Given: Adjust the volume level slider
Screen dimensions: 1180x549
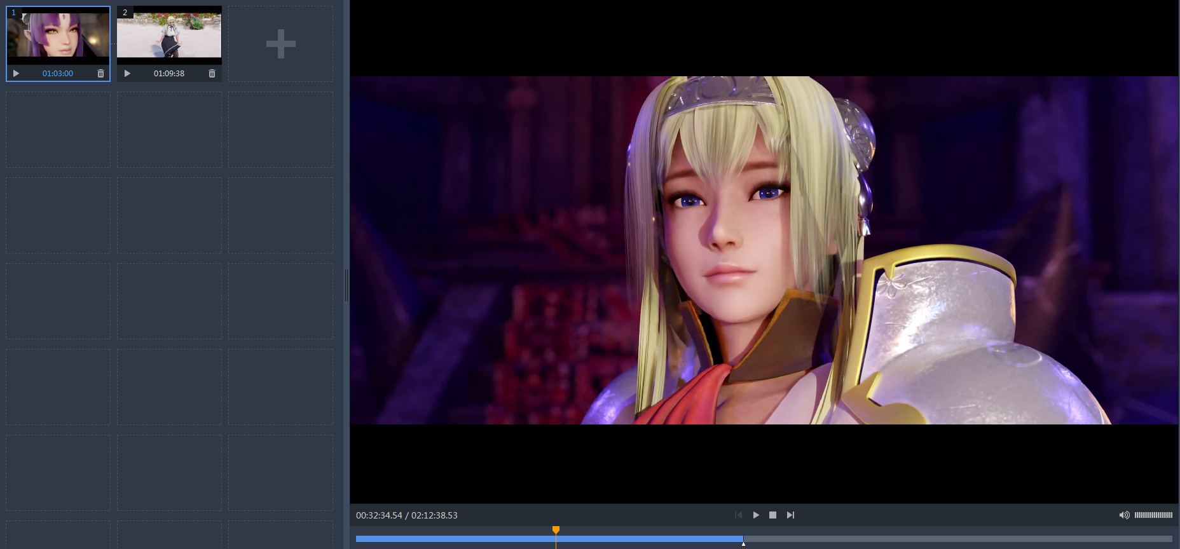Looking at the screenshot, I should pyautogui.click(x=1153, y=515).
